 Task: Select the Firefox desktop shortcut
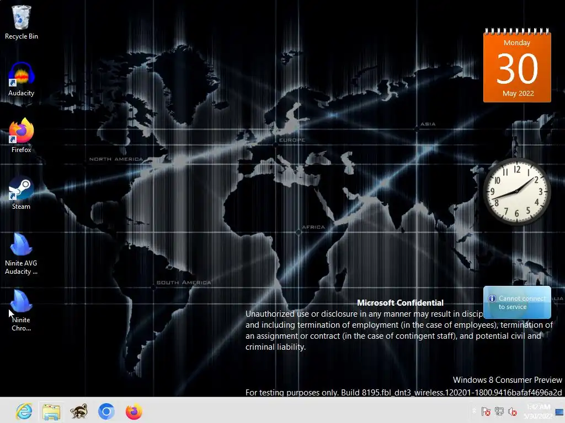coord(22,135)
